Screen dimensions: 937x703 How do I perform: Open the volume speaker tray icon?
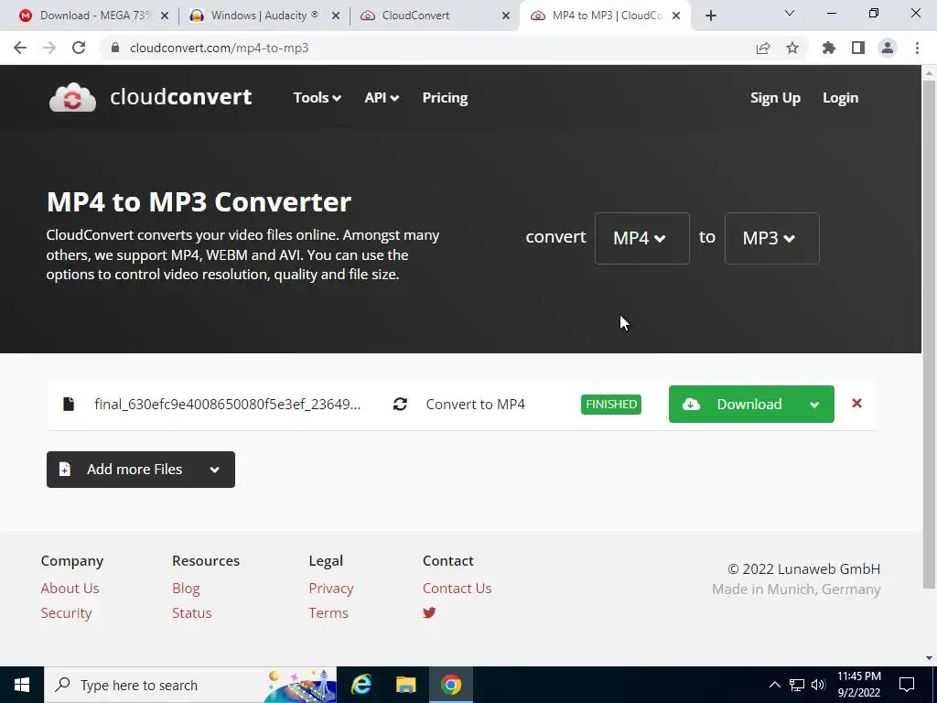pos(818,685)
